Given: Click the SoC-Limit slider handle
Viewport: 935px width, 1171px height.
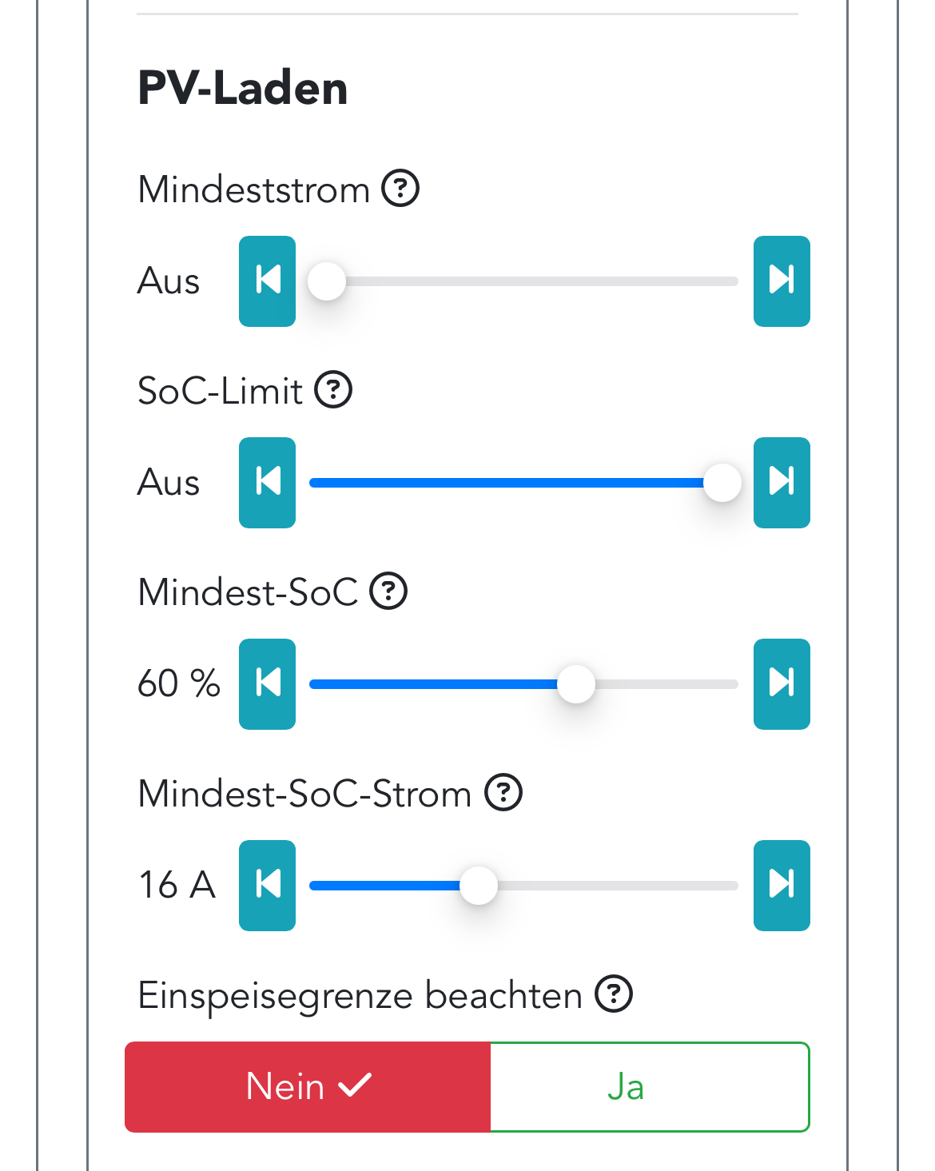Looking at the screenshot, I should 722,483.
